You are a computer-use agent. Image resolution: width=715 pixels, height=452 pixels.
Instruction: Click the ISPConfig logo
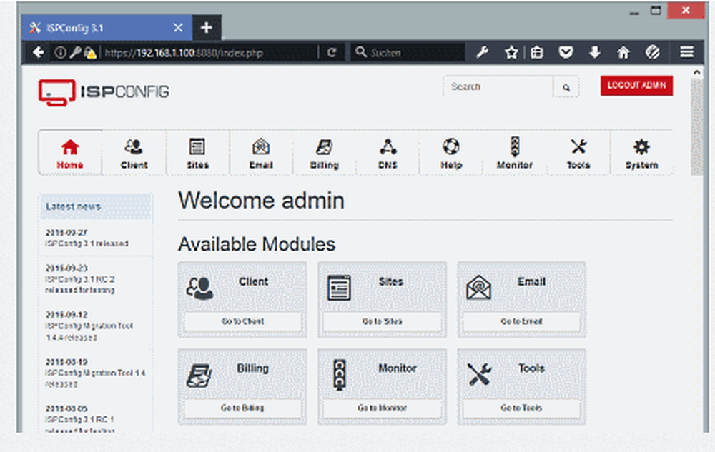click(x=104, y=92)
